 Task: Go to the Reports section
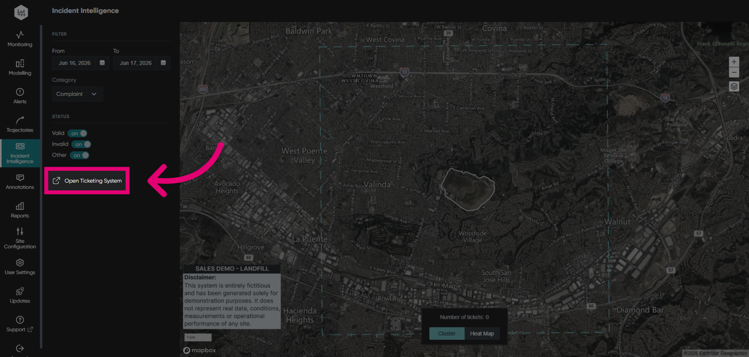pyautogui.click(x=20, y=210)
